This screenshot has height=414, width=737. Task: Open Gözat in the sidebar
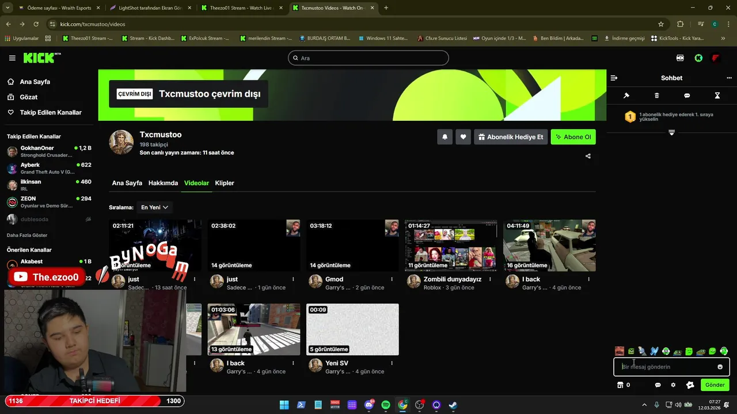(29, 97)
